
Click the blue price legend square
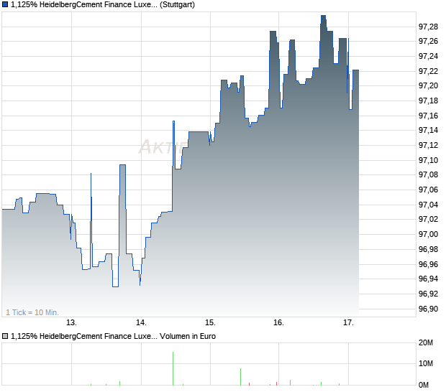tap(5, 5)
